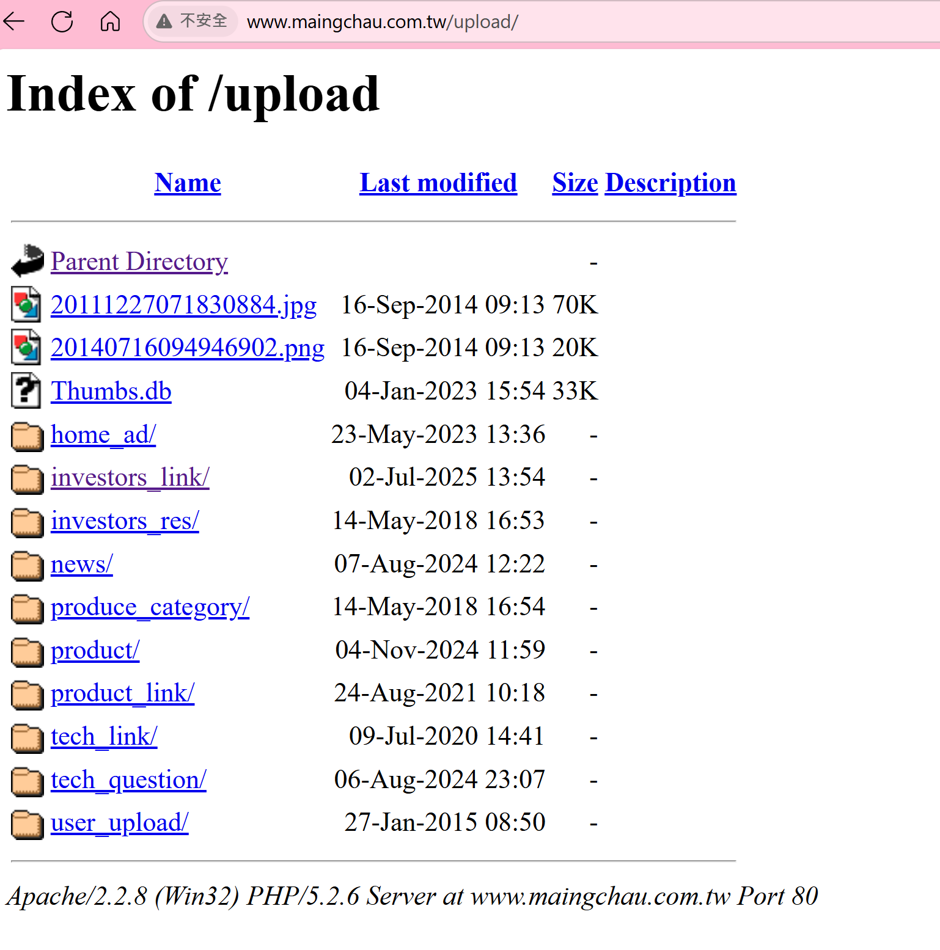The image size is (940, 950).
Task: Select the 14-May-2018 16:53 date text
Action: 438,521
